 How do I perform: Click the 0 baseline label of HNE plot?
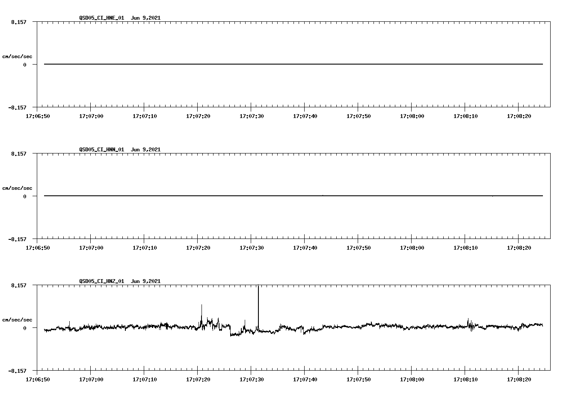tap(25, 65)
